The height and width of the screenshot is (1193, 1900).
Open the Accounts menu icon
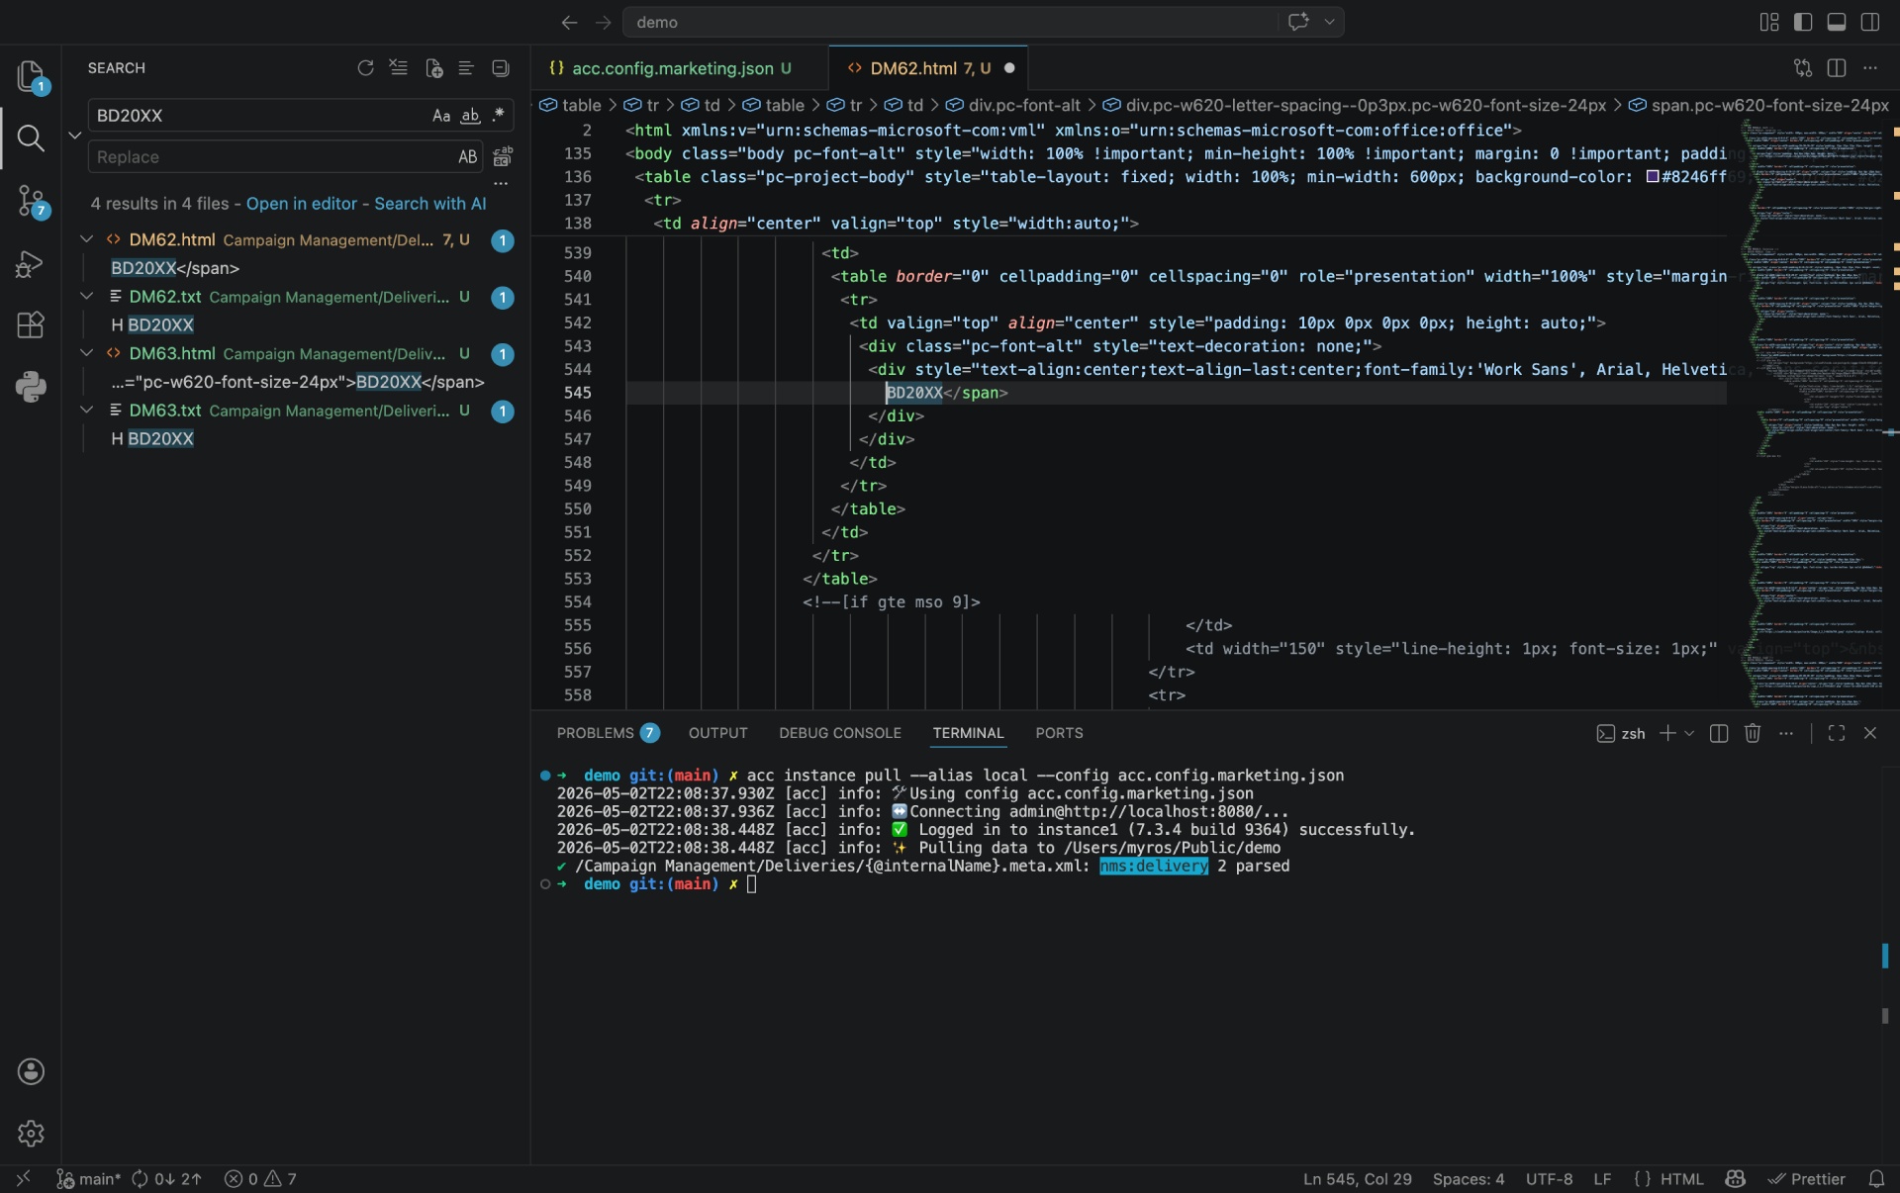[x=31, y=1071]
